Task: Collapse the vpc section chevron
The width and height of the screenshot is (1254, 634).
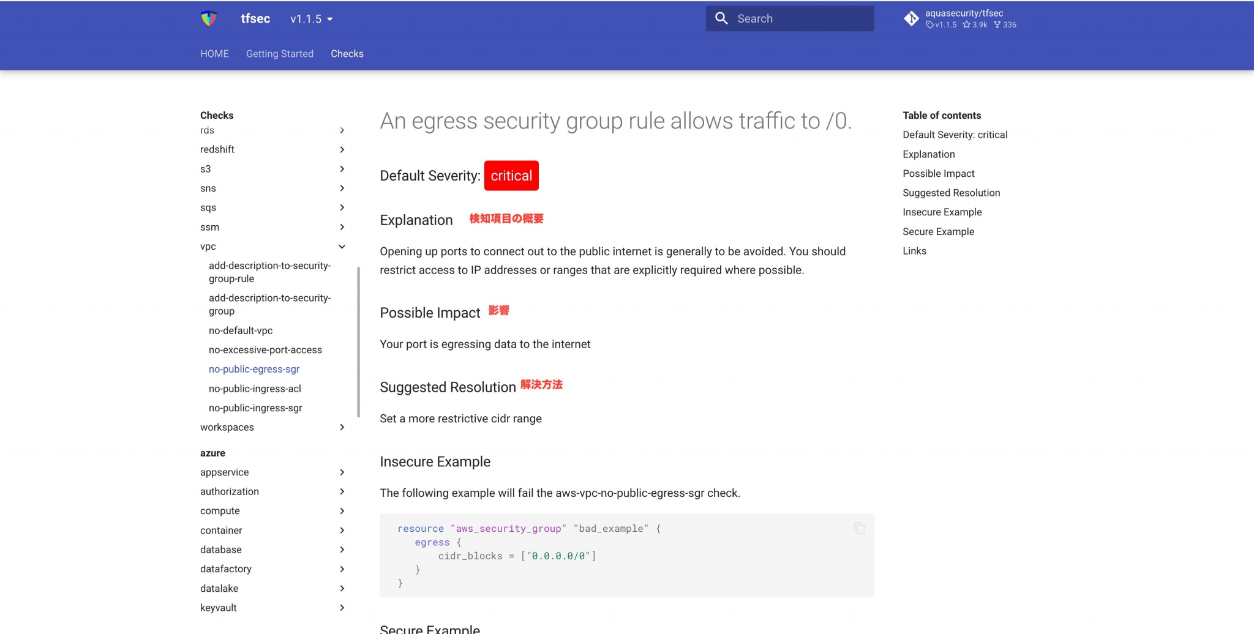Action: point(342,247)
